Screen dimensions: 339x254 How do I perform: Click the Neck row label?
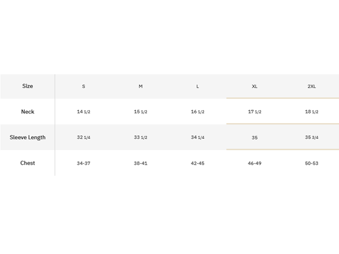tap(28, 112)
